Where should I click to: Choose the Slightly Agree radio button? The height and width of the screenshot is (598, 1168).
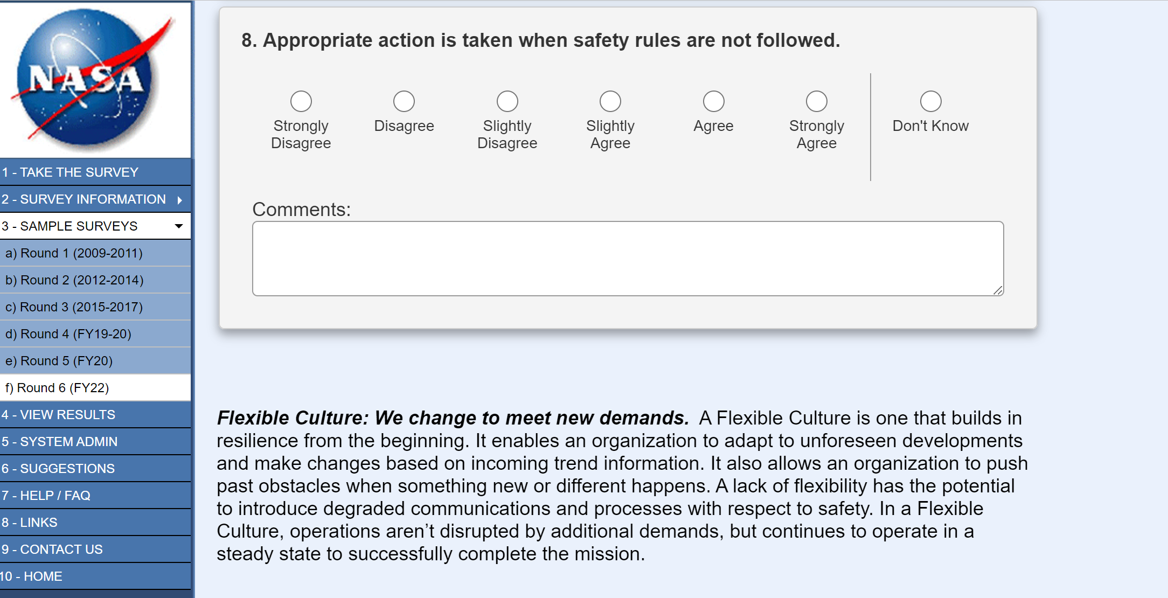tap(610, 101)
